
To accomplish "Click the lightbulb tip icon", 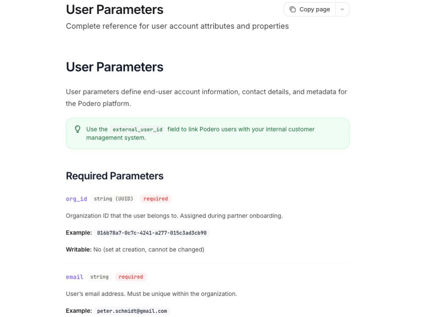I will pos(78,129).
